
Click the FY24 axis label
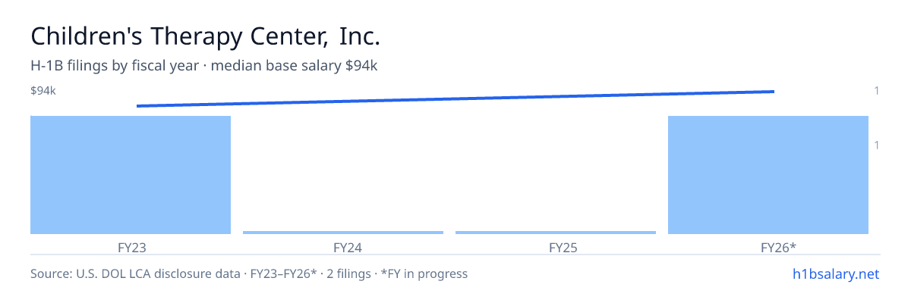343,247
